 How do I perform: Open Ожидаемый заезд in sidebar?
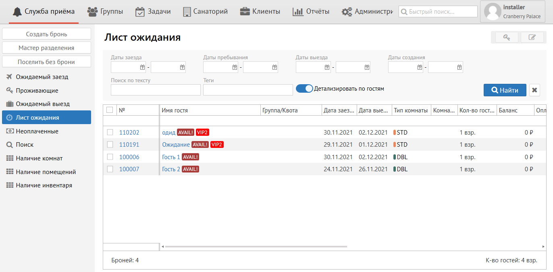coord(42,77)
